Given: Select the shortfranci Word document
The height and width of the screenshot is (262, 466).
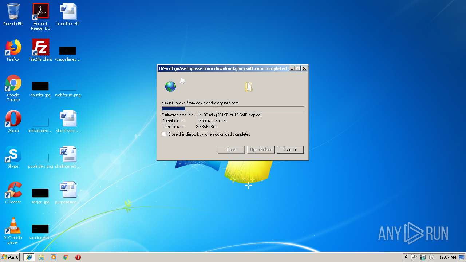Looking at the screenshot, I should [x=68, y=122].
